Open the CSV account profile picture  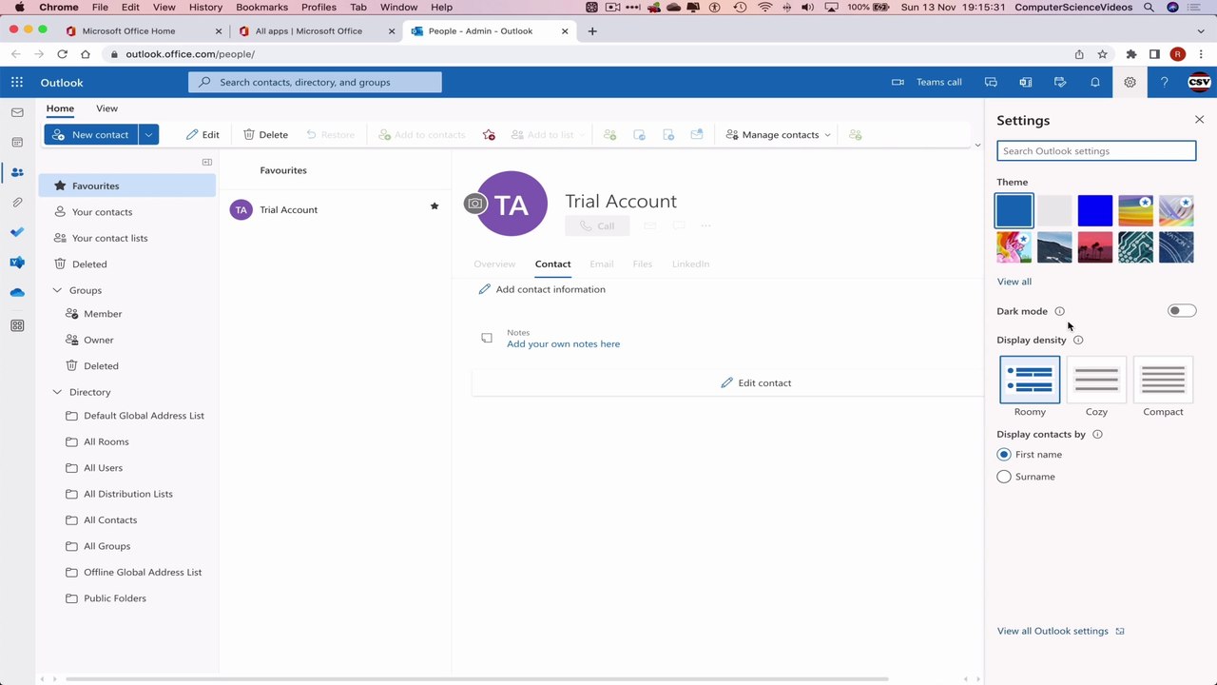(x=1199, y=83)
